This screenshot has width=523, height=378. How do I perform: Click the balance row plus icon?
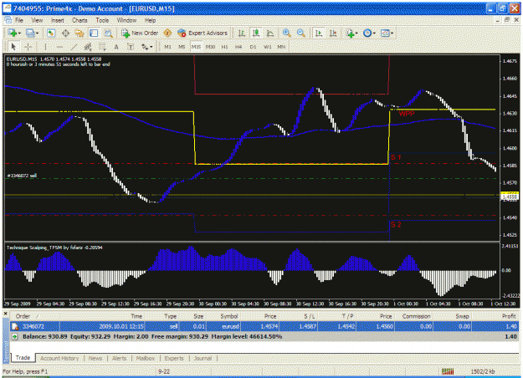(x=15, y=337)
